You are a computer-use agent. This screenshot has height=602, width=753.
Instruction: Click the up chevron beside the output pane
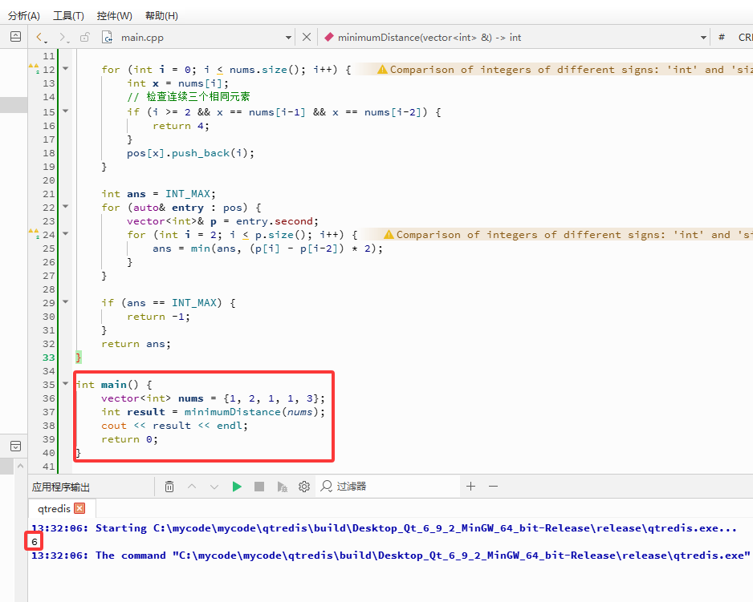(20, 466)
